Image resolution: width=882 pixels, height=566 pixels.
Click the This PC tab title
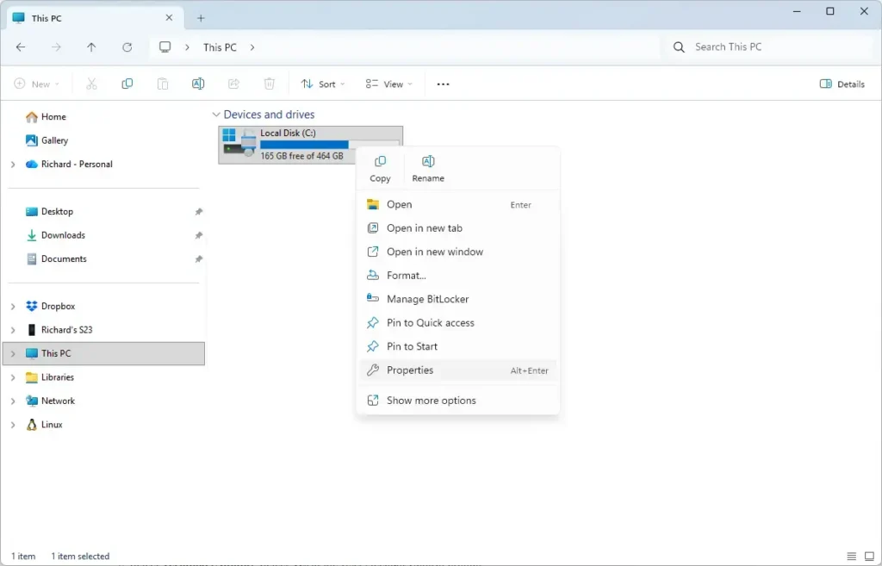(x=47, y=18)
